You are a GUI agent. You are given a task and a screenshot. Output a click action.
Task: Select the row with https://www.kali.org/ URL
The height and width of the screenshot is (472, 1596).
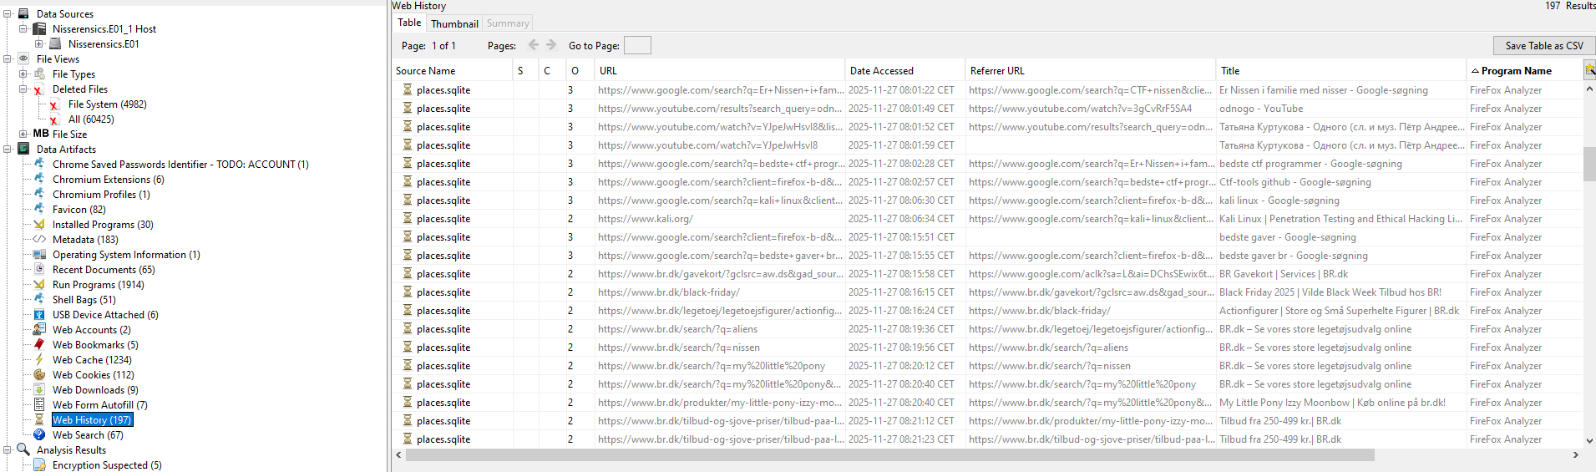point(987,219)
